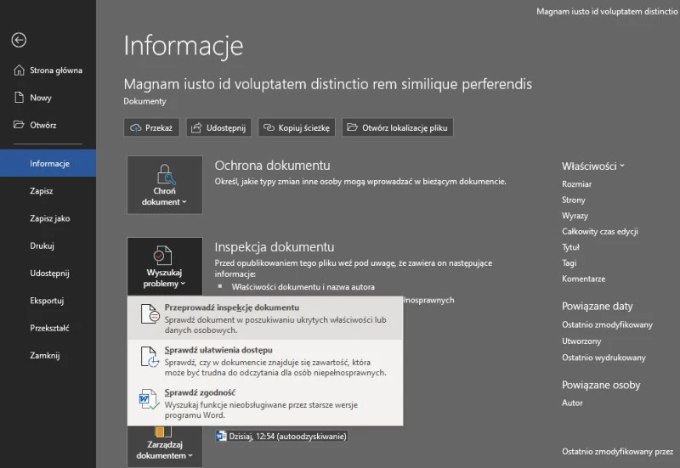This screenshot has width=680, height=468.
Task: Click the Strona główna home icon
Action: 20,70
